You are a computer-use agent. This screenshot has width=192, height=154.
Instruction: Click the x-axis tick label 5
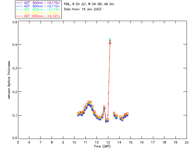[18, 143]
